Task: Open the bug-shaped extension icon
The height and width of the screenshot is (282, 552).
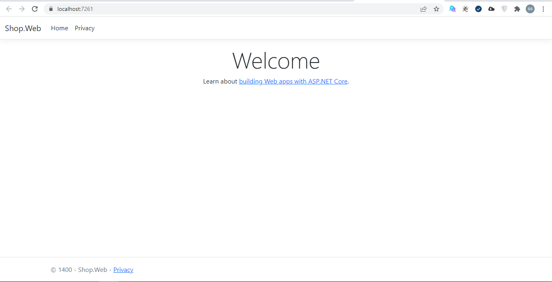Action: point(466,9)
